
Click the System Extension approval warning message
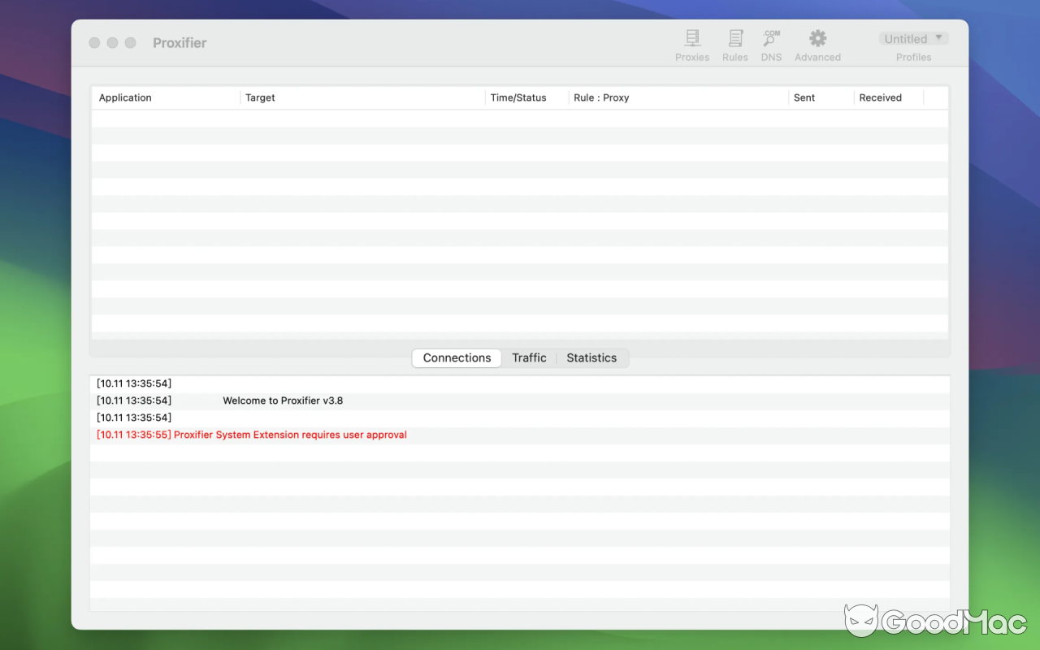[x=251, y=434]
